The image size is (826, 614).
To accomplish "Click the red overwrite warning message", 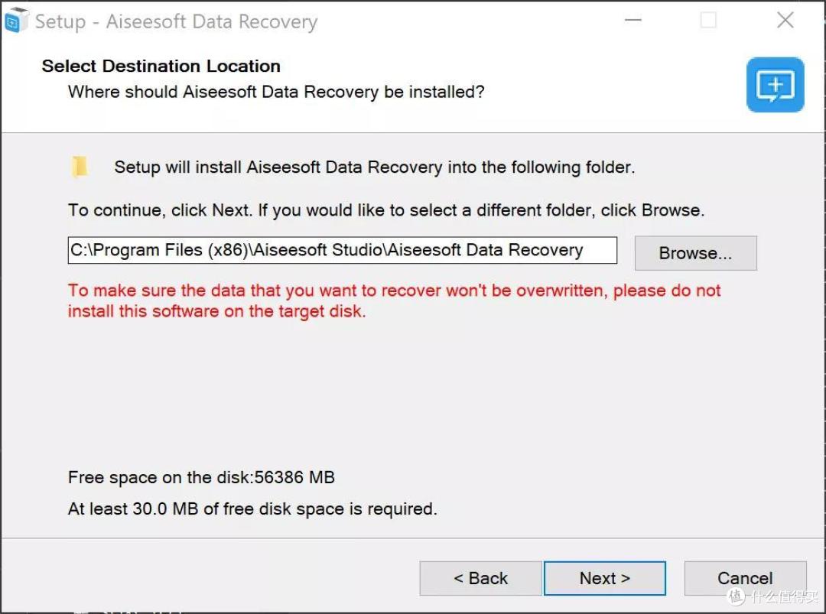I will pyautogui.click(x=394, y=301).
